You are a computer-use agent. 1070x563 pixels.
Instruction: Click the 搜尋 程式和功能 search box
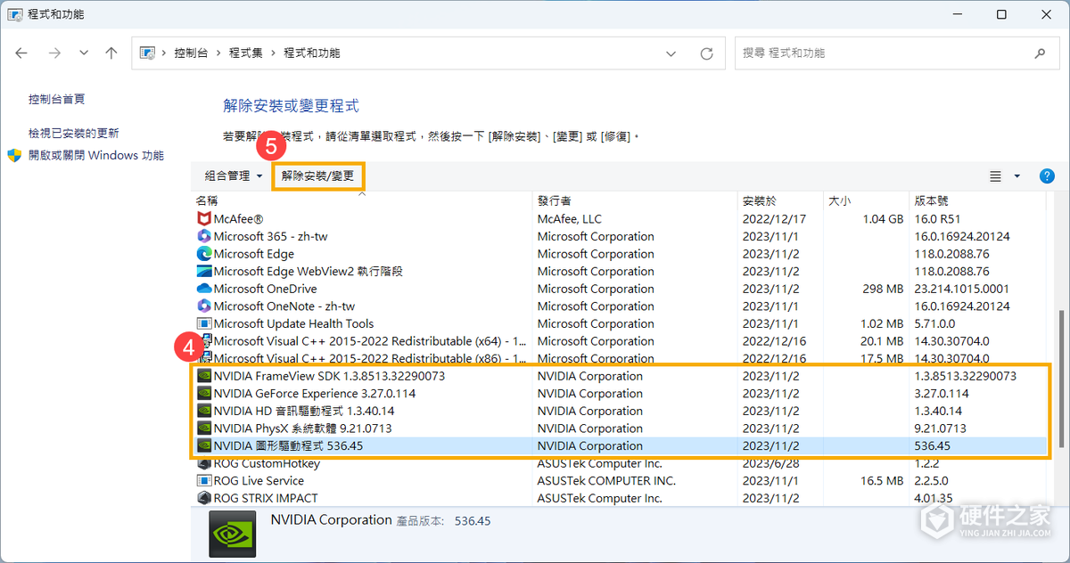pos(896,53)
